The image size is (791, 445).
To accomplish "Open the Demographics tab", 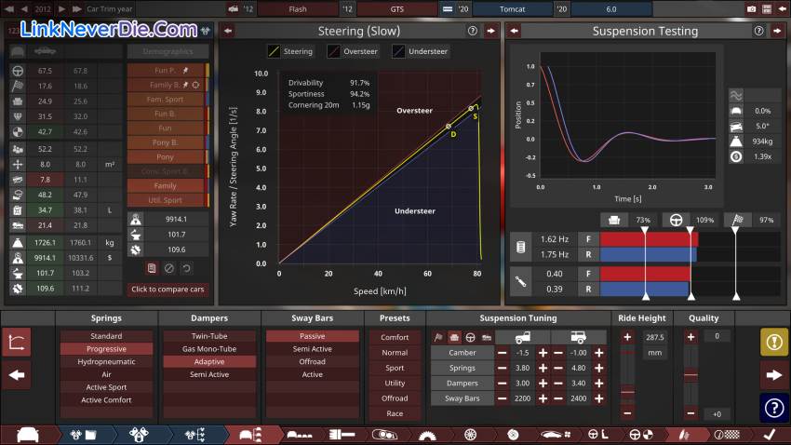I will tap(168, 51).
